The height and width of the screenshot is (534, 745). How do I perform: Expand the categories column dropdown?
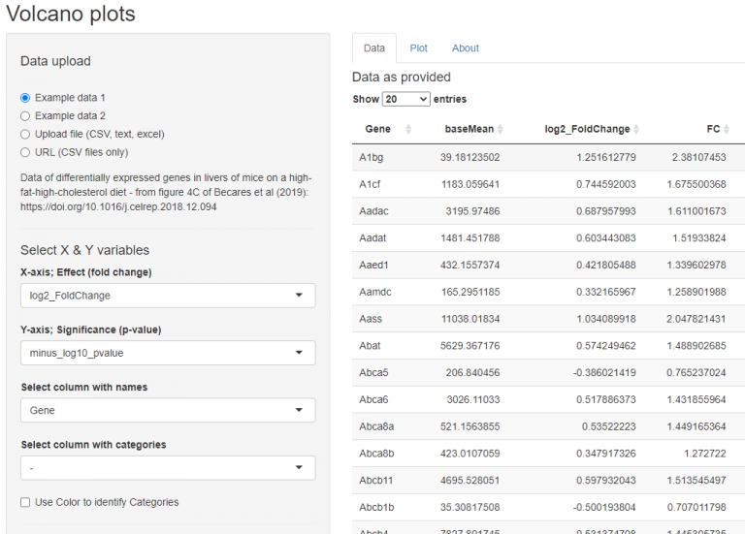click(x=168, y=468)
